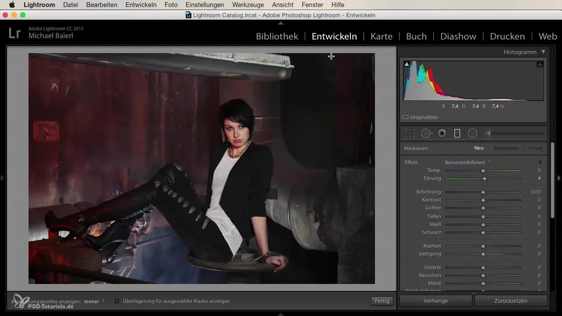562x316 pixels.
Task: Expand the left panel with side arrow
Action: click(2, 178)
